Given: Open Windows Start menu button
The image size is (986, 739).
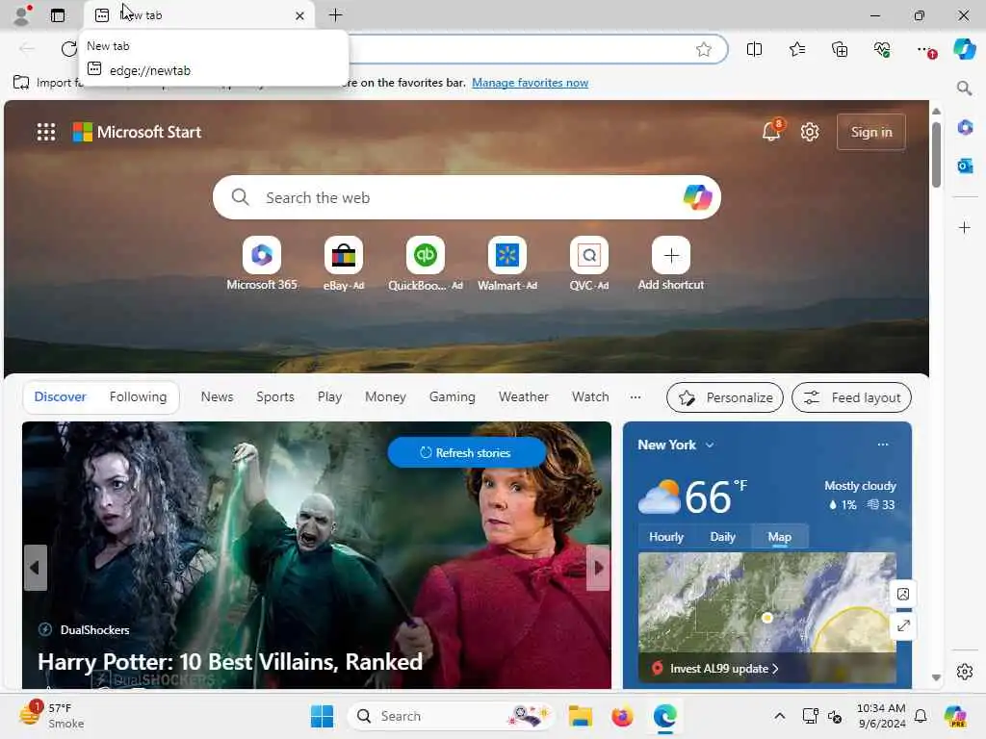Looking at the screenshot, I should coord(322,716).
